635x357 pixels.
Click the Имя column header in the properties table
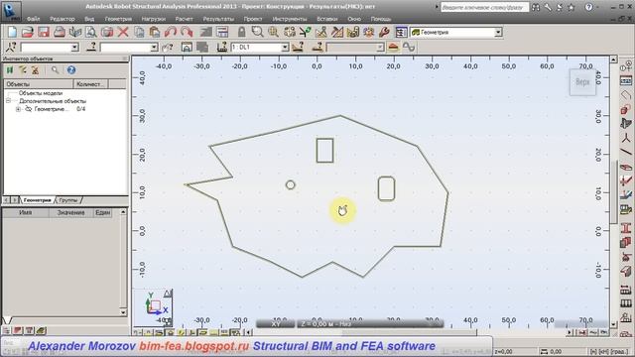click(x=26, y=212)
